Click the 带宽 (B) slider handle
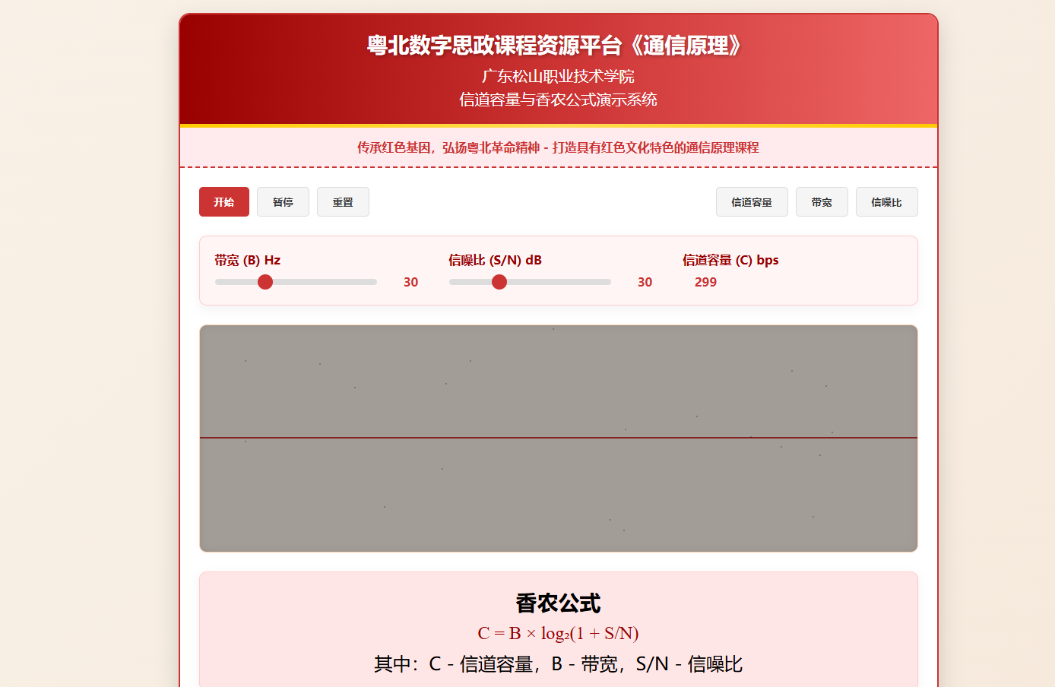The width and height of the screenshot is (1055, 687). [x=265, y=282]
